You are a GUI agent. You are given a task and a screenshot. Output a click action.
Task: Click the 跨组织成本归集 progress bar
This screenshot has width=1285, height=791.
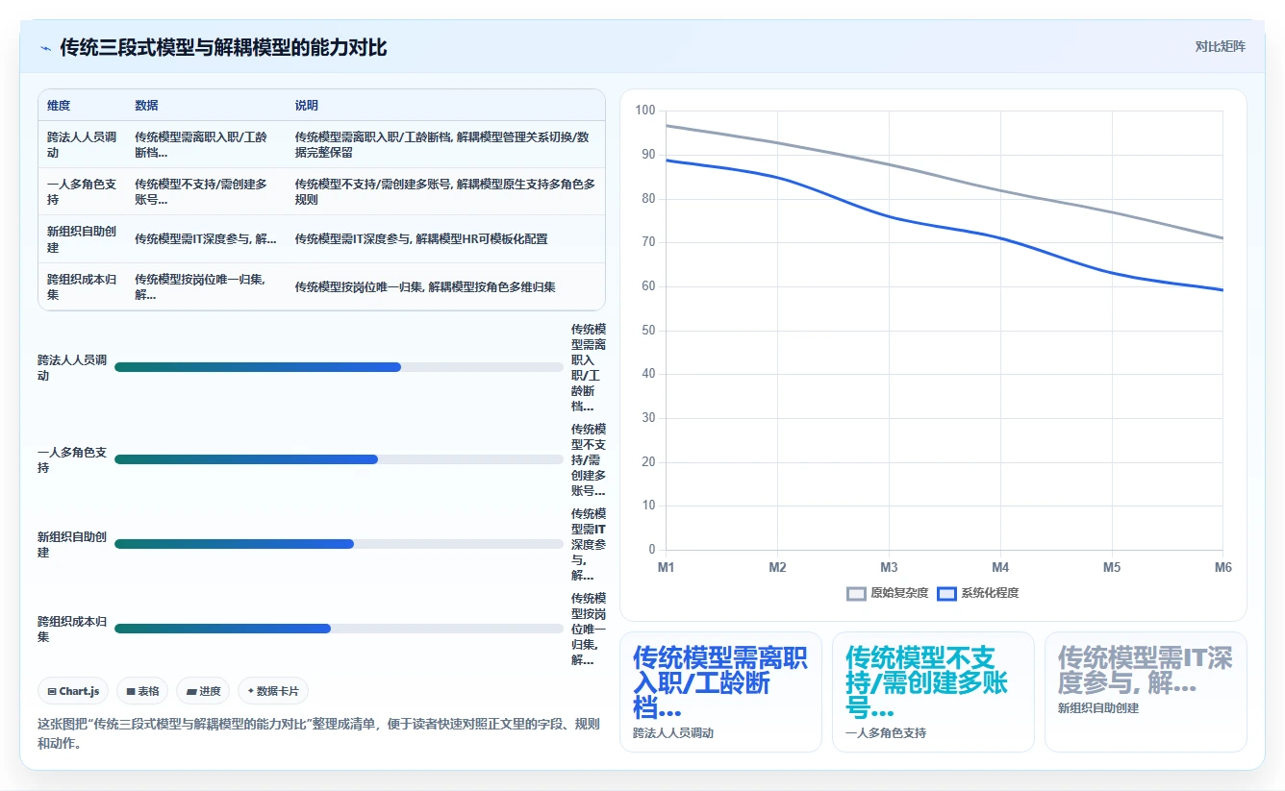tap(339, 629)
